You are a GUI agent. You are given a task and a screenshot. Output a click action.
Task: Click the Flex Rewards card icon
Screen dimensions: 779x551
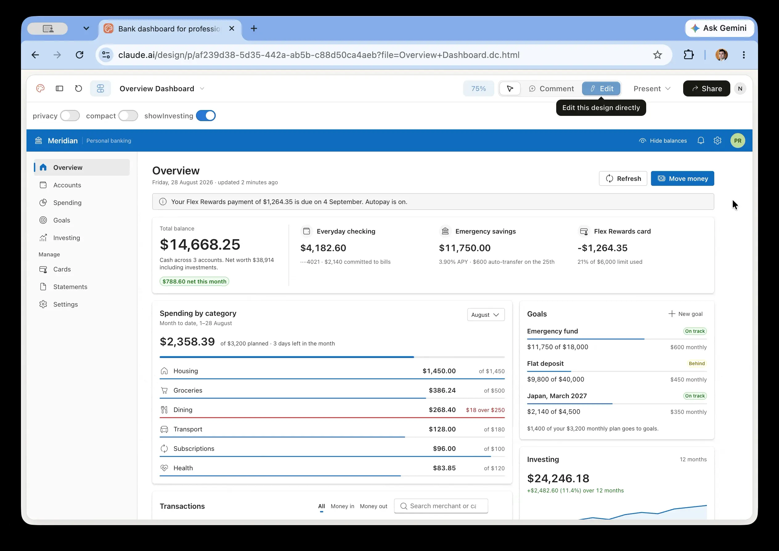click(x=584, y=231)
